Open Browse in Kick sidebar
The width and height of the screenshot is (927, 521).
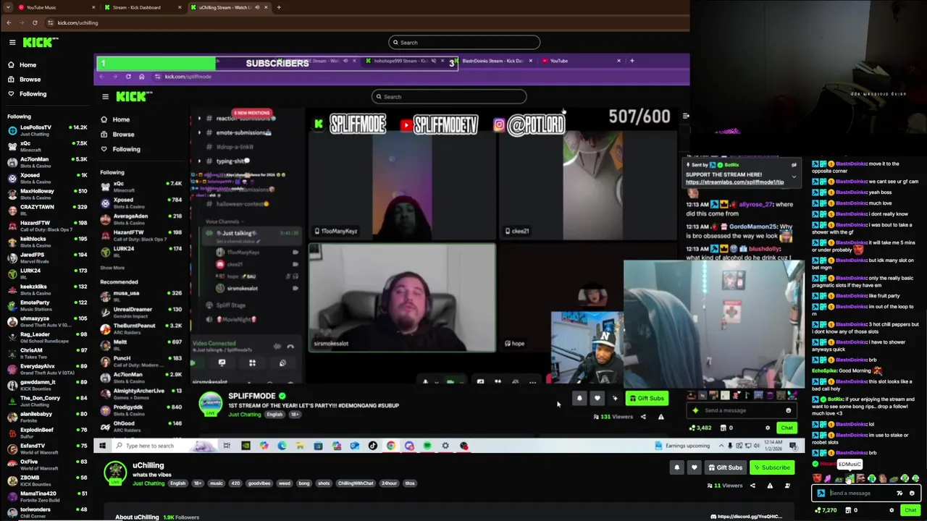coord(30,80)
